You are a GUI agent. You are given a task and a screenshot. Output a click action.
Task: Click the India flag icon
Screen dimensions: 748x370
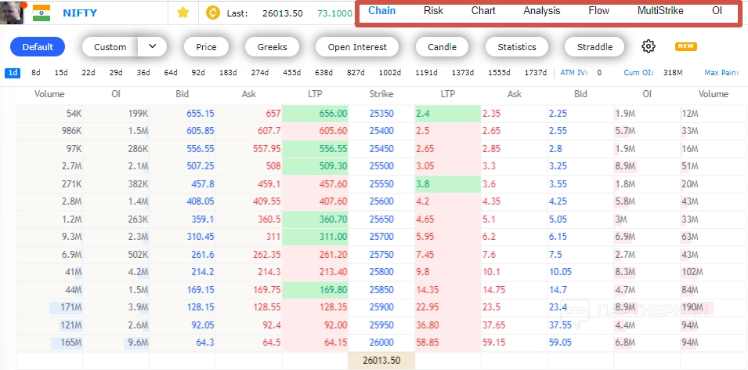click(42, 13)
